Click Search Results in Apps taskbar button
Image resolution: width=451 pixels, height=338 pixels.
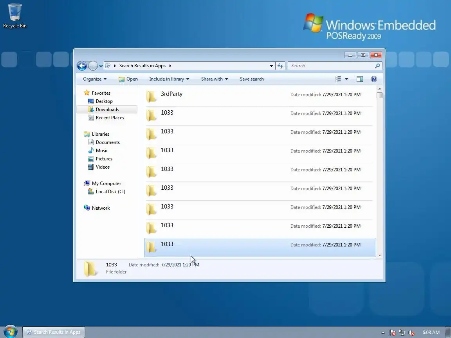(54, 332)
